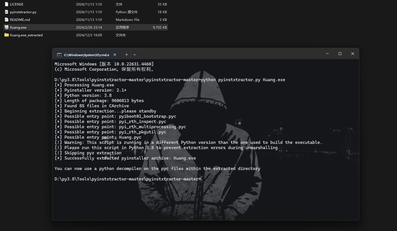Screen dimensions: 397x231
Task: Minimize the terminal window
Action: (x=327, y=54)
